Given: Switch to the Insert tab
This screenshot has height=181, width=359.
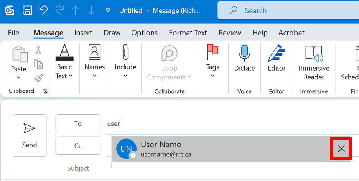Looking at the screenshot, I should (83, 33).
